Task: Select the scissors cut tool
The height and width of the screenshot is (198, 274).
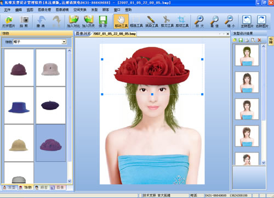Action: [167, 21]
